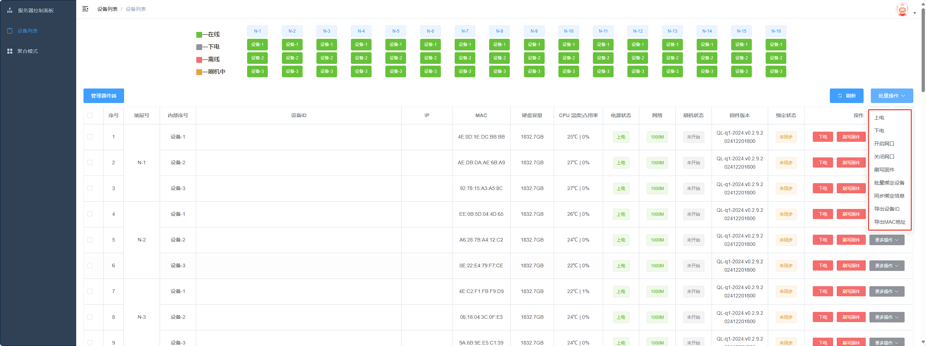Open the 管理器终端 button
The width and height of the screenshot is (926, 346).
tap(104, 96)
